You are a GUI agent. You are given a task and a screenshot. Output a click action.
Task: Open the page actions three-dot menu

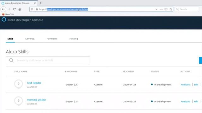coord(161,9)
